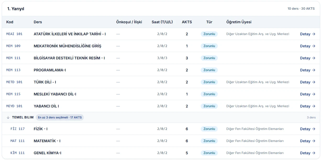The width and height of the screenshot is (323, 160).
Task: Click course code MEYD 101
Action: (x=14, y=106)
